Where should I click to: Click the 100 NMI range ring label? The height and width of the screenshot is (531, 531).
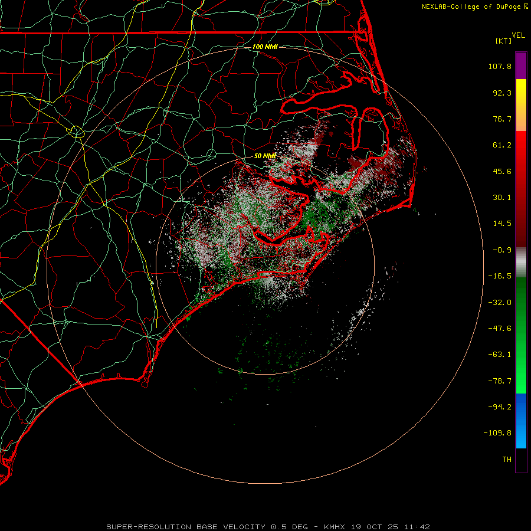[265, 47]
